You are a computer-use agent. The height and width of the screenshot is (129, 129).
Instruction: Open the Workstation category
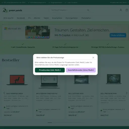point(86,18)
